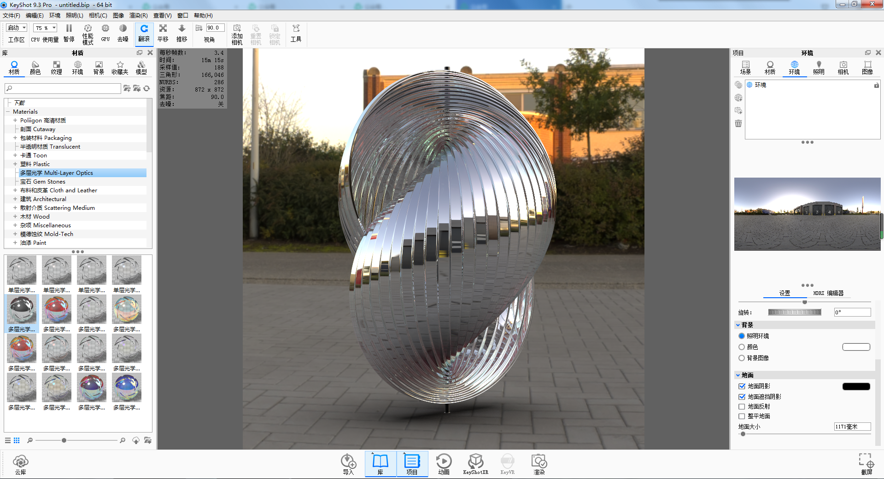This screenshot has height=479, width=884.
Task: Select Lighting Environment (照明环境) background option
Action: click(742, 336)
